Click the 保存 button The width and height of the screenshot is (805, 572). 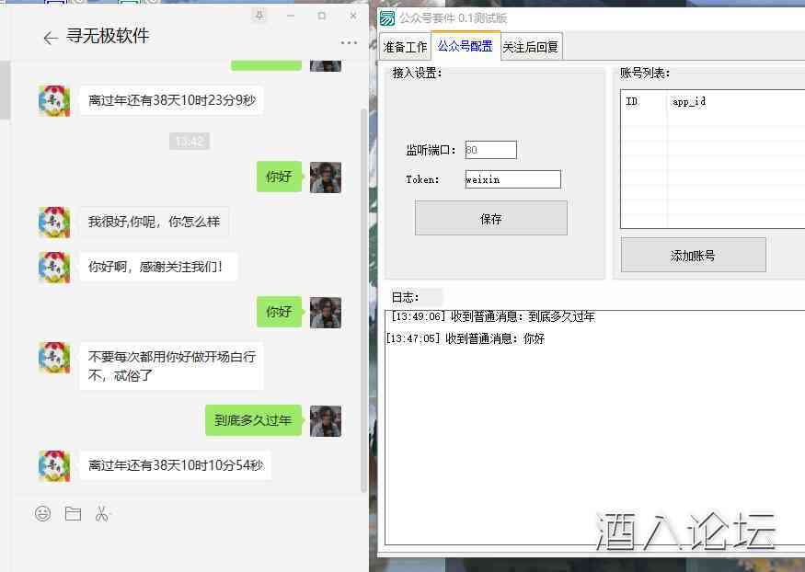(x=490, y=218)
